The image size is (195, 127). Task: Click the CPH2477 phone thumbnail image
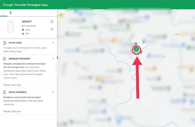(x=11, y=27)
